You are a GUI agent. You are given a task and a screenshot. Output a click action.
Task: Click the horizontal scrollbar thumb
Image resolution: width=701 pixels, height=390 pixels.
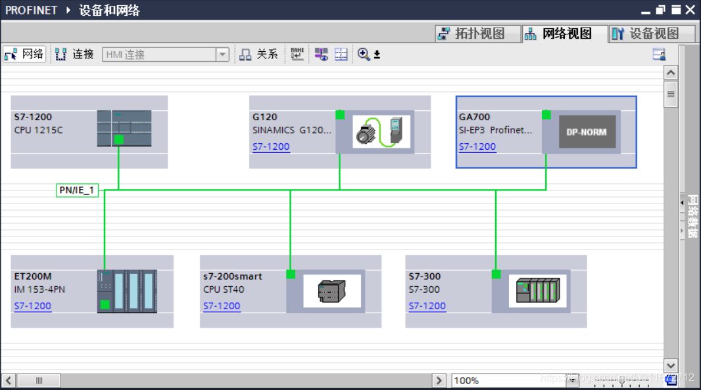coord(39,381)
